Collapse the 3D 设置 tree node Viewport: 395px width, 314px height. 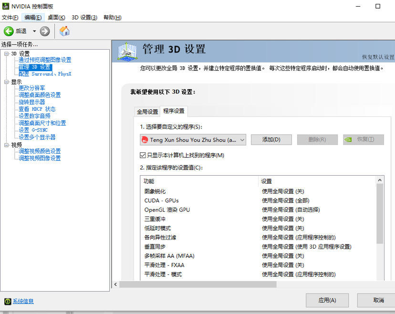(6, 53)
